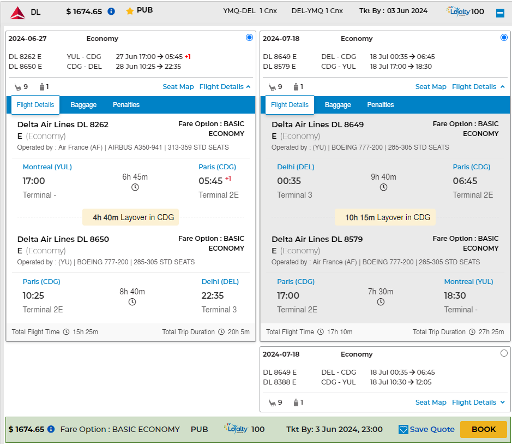Choose the DL 8388 return option radio button
The width and height of the screenshot is (512, 444).
click(504, 353)
